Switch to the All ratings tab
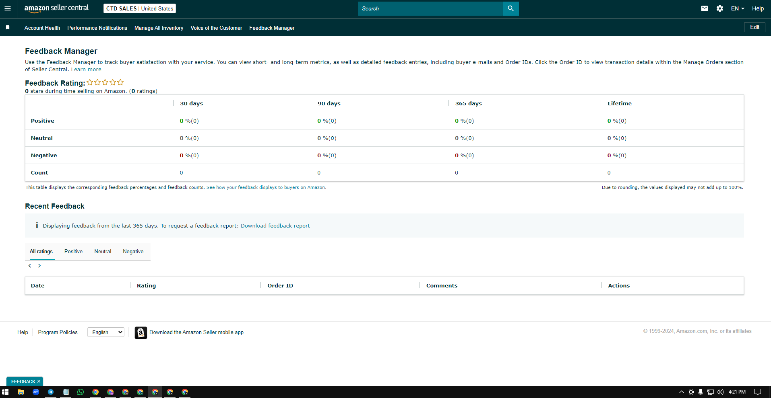Viewport: 771px width, 398px height. coord(41,251)
